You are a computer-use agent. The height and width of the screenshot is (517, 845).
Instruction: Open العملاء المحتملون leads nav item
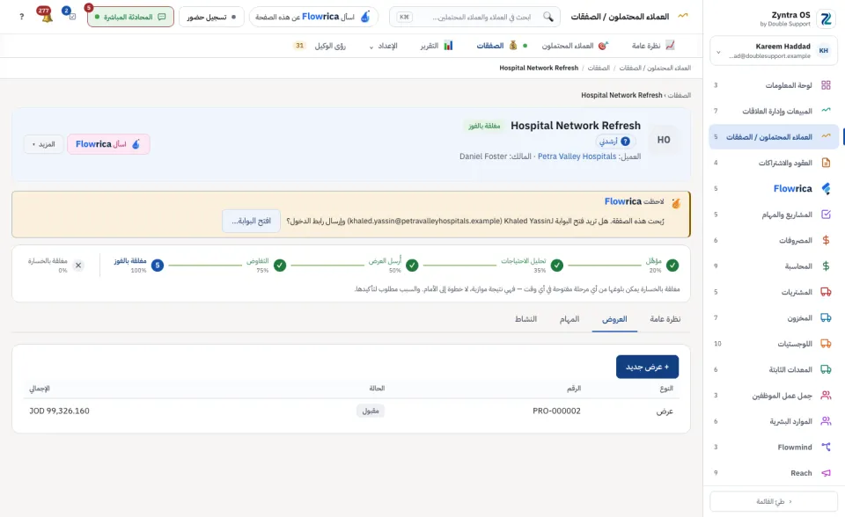[x=575, y=46]
